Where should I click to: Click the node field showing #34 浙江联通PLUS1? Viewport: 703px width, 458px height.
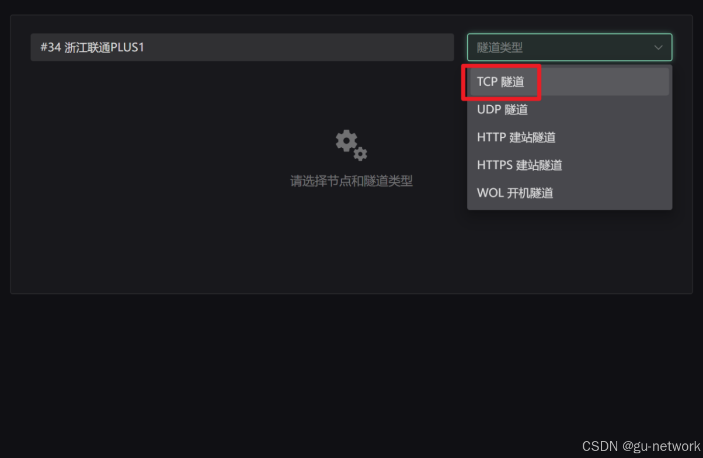(242, 47)
